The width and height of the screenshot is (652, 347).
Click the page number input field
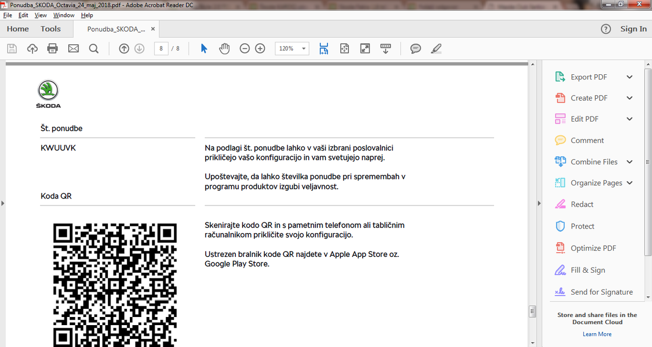(161, 49)
